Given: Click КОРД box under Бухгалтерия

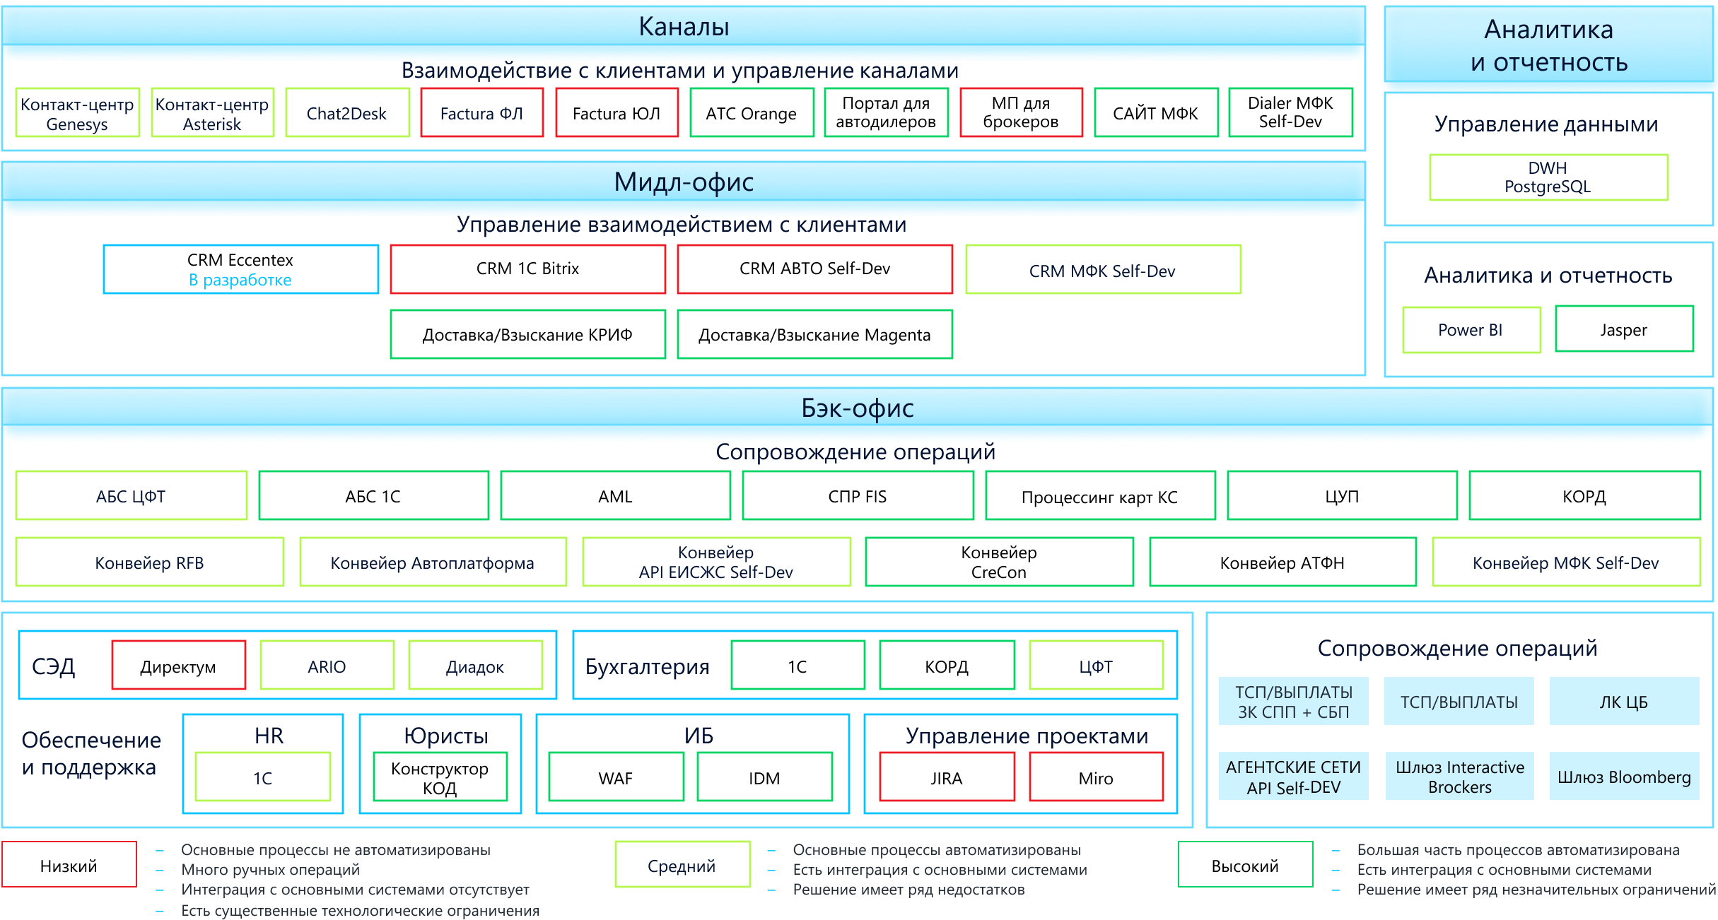Looking at the screenshot, I should [x=947, y=666].
